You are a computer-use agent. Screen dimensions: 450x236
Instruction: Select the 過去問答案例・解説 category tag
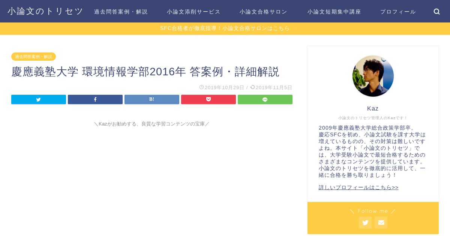(34, 57)
